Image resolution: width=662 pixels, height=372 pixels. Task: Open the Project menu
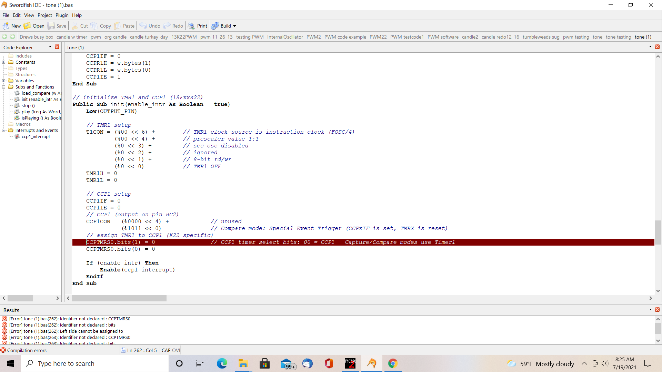(45, 15)
